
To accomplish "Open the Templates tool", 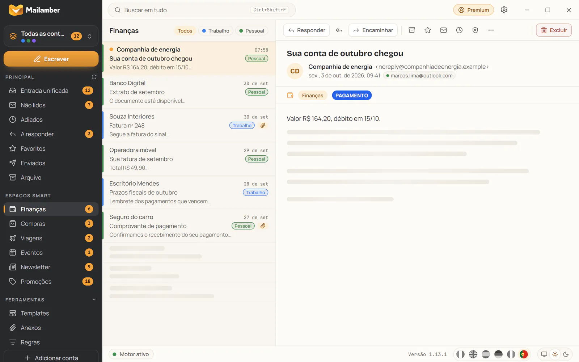I will [x=51, y=313].
